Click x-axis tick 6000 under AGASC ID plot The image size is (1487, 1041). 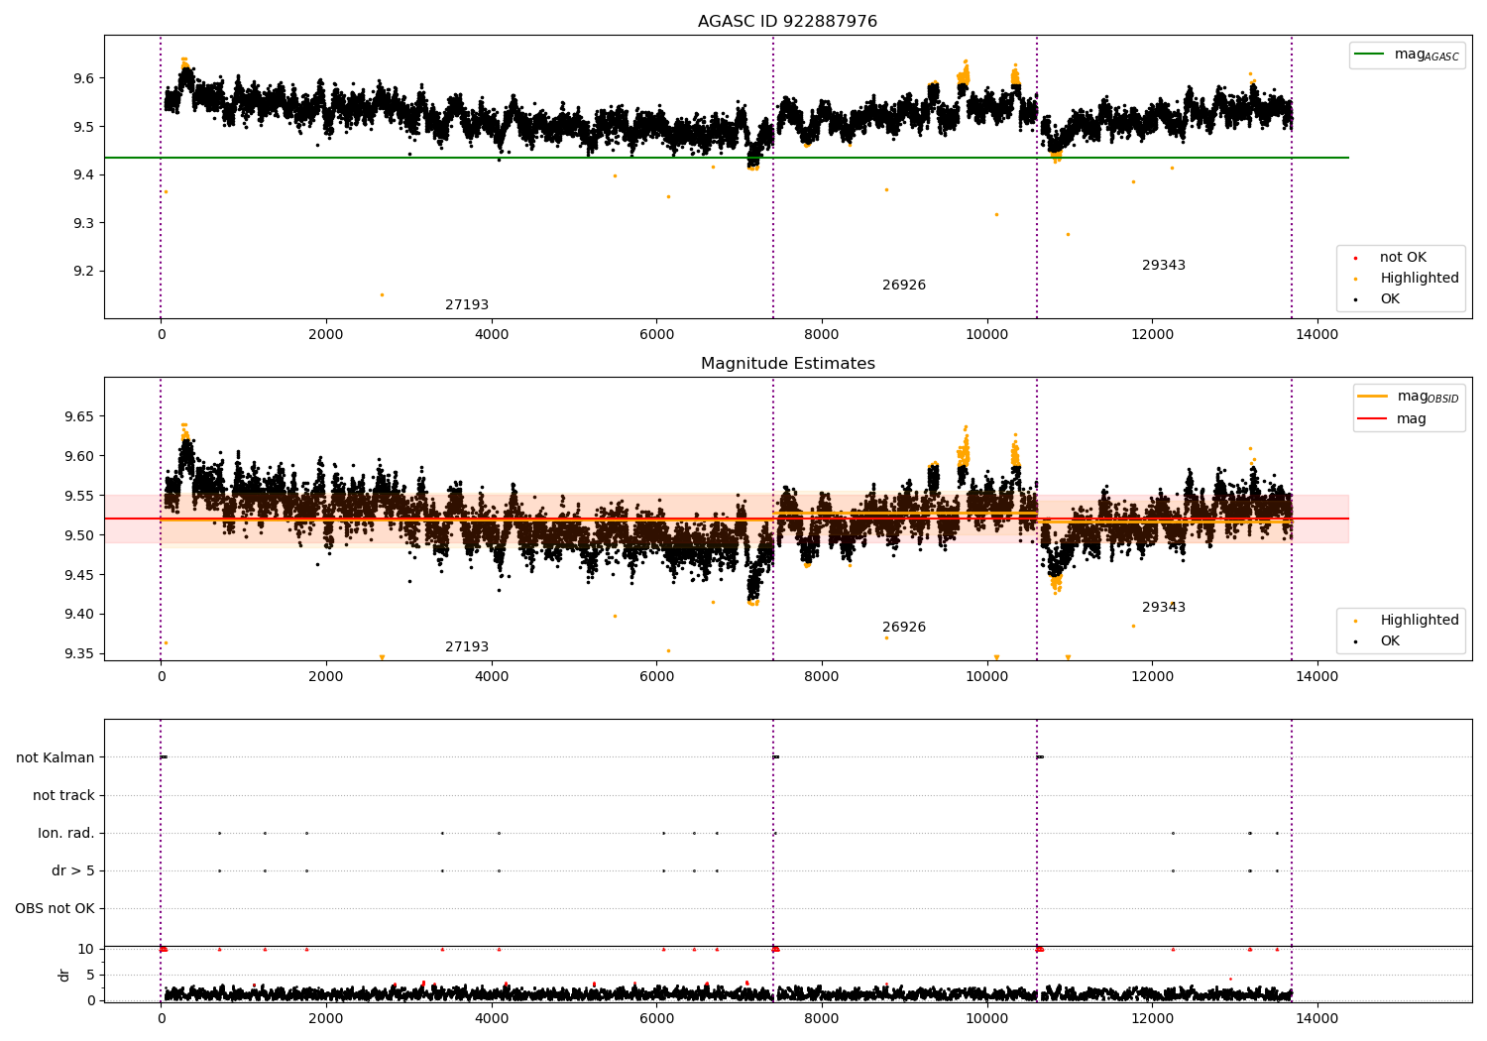pos(656,335)
